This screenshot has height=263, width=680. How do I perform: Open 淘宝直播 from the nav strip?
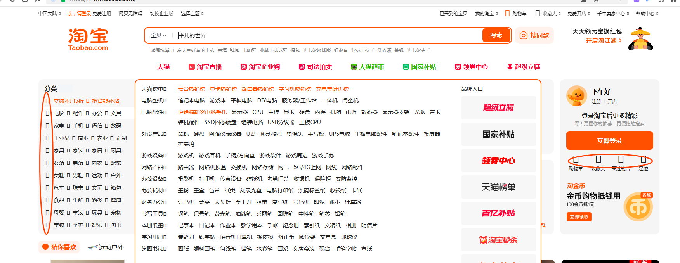pos(205,67)
